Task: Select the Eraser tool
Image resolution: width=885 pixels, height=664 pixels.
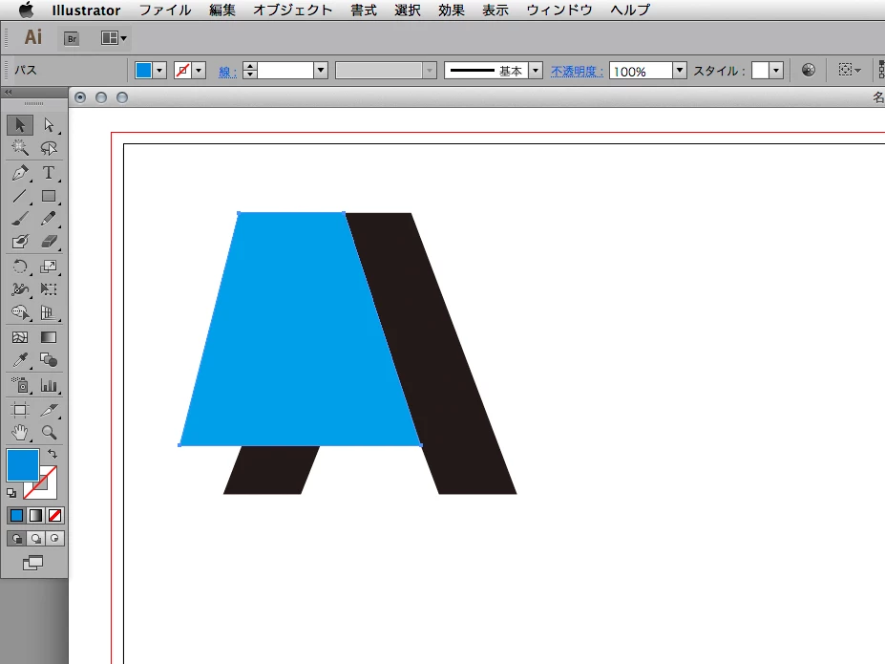Action: (x=49, y=242)
